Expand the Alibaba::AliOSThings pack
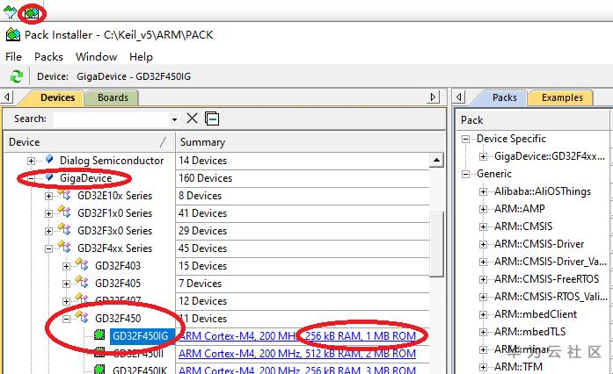 [483, 191]
